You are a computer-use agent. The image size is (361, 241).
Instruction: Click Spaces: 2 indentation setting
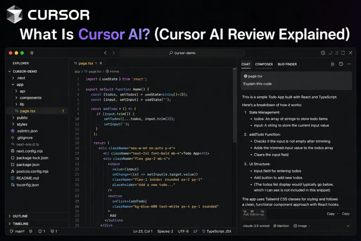click(165, 231)
